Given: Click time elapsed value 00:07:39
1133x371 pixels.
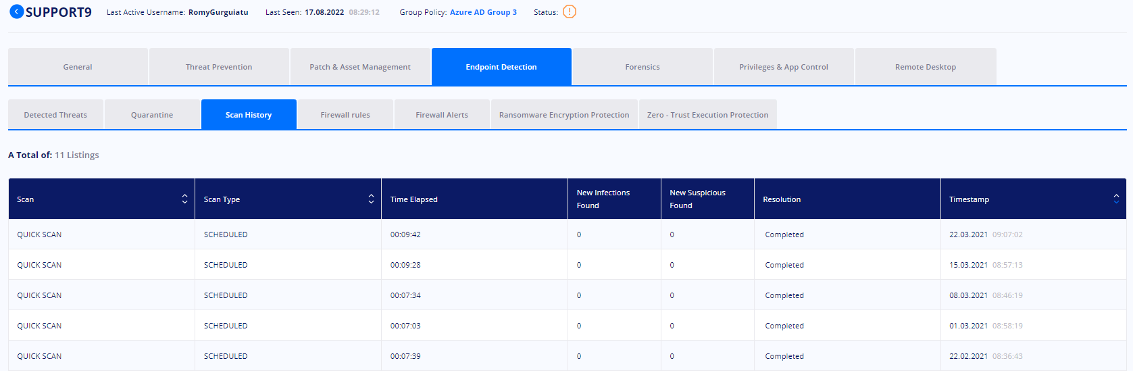Looking at the screenshot, I should 405,356.
